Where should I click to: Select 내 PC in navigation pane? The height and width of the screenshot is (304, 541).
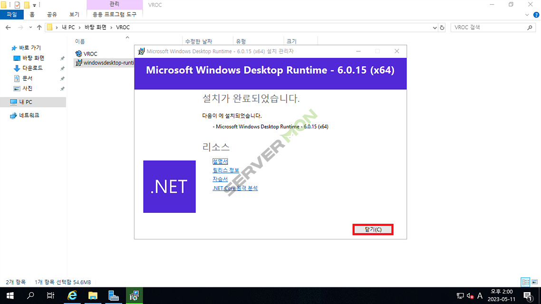click(x=26, y=102)
